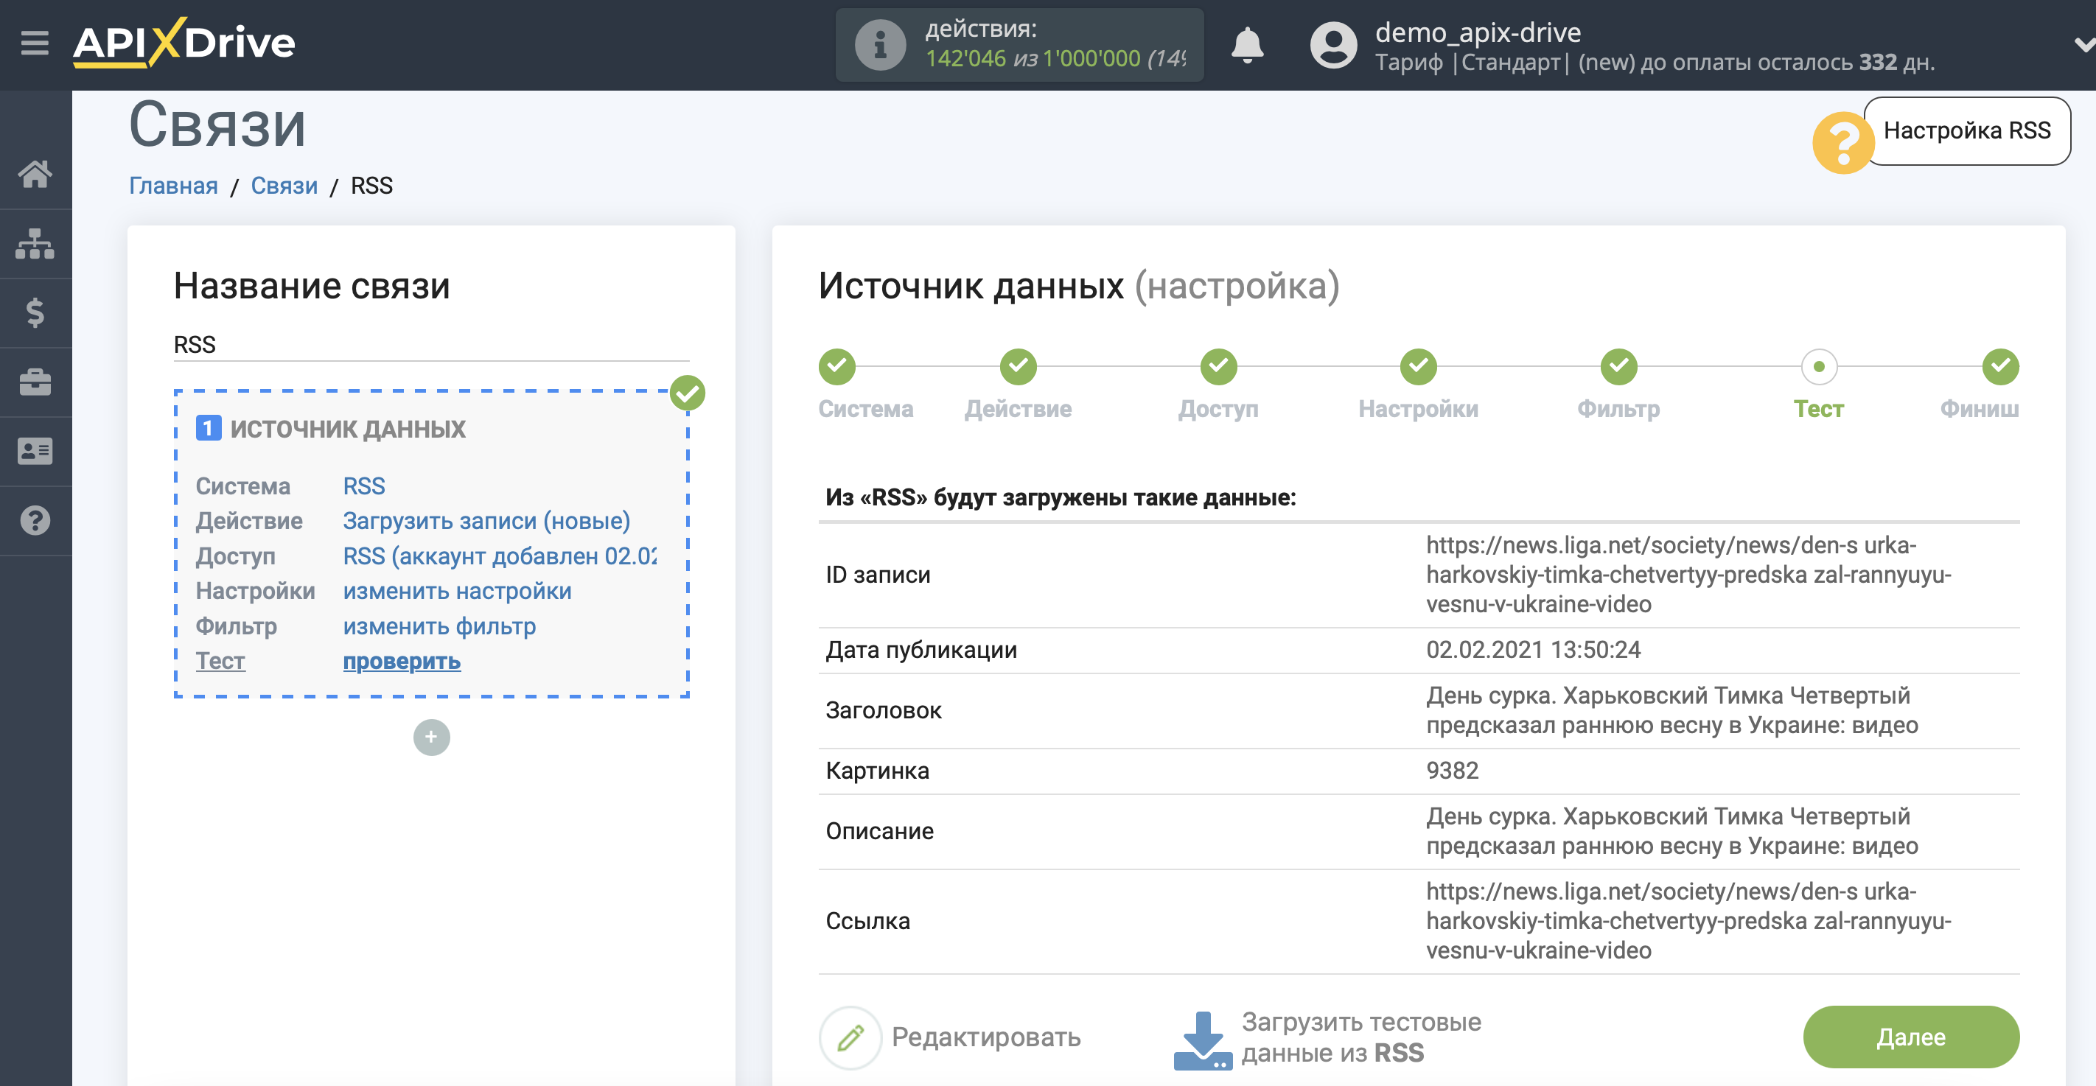Open the contact card sidebar icon
This screenshot has height=1086, width=2096.
coord(35,451)
